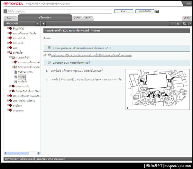Click the Toyota logo
This screenshot has height=169, width=193.
[x=13, y=4]
